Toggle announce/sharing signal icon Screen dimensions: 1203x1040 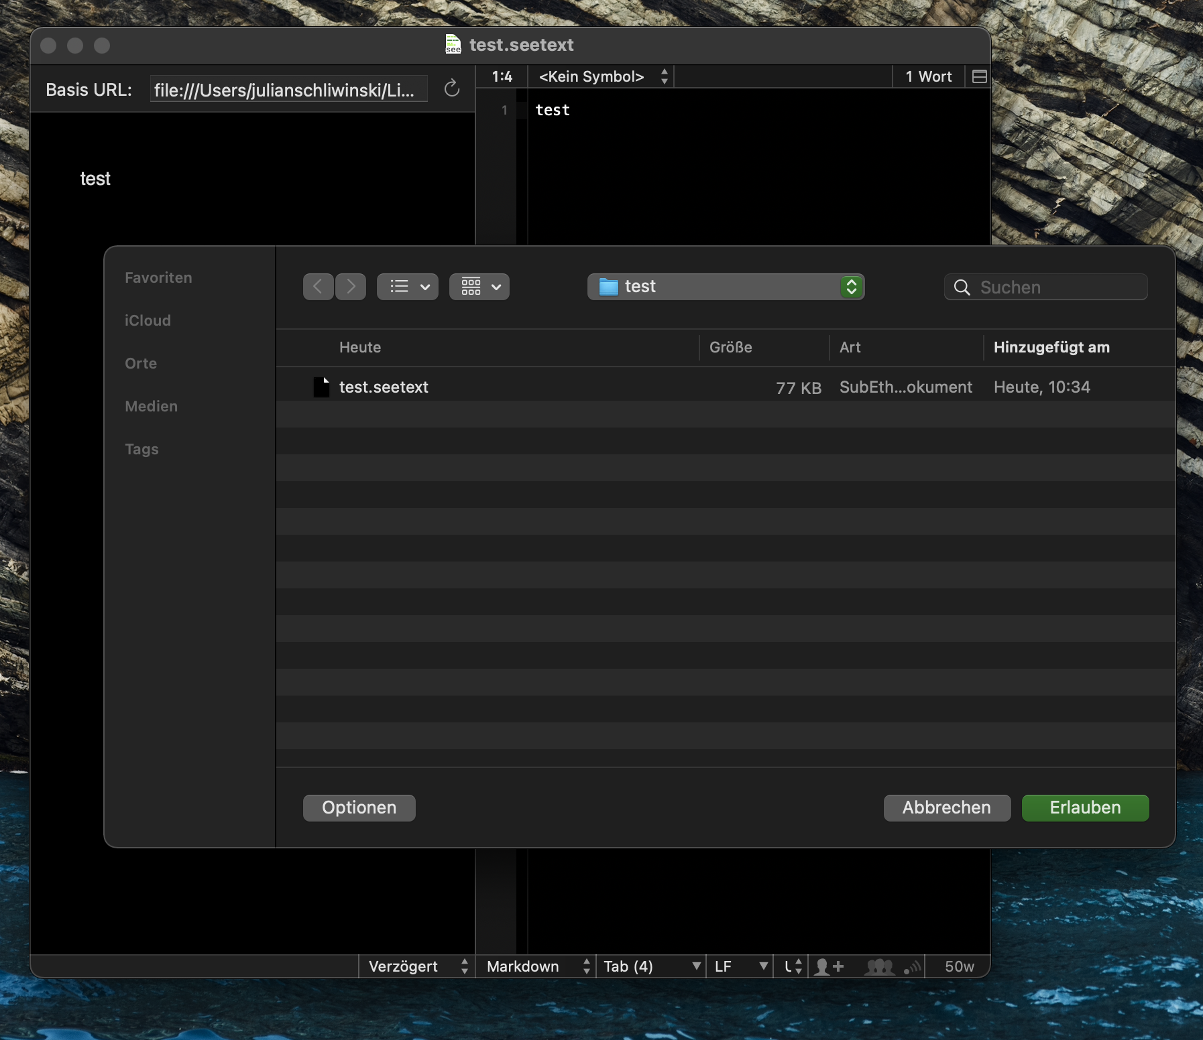[912, 967]
